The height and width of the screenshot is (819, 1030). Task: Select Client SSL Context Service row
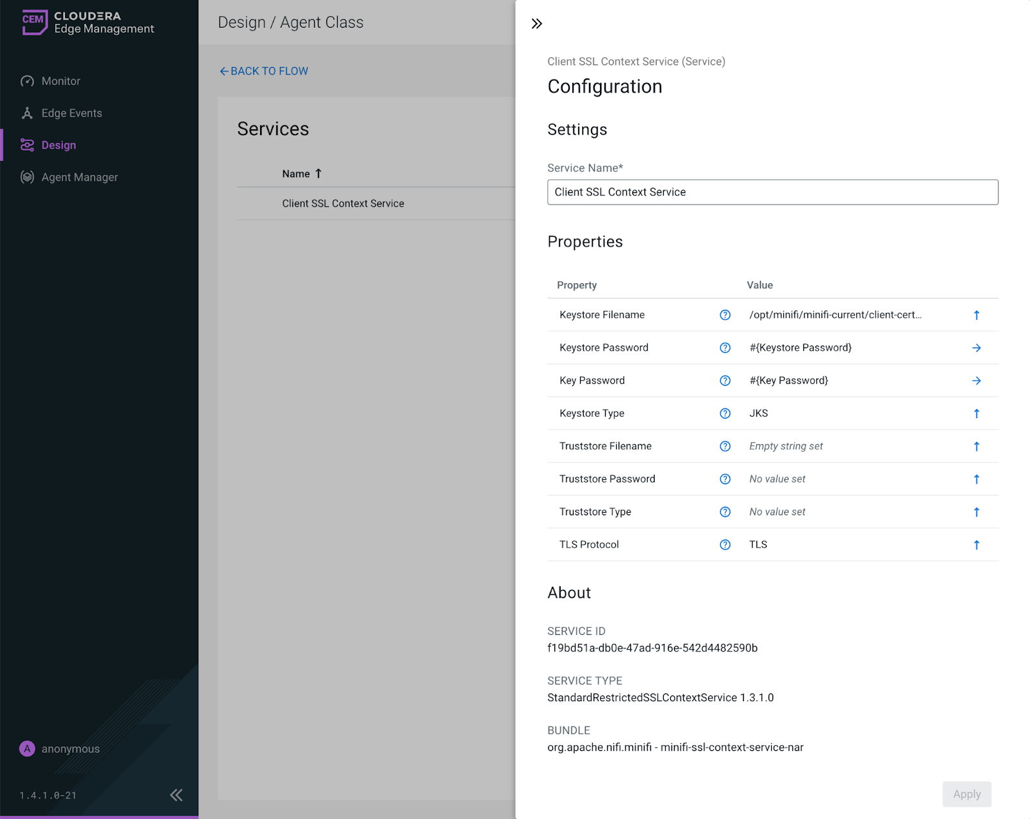coord(343,203)
